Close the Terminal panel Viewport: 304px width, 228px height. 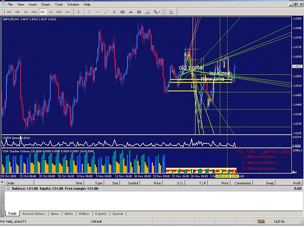tap(2, 182)
